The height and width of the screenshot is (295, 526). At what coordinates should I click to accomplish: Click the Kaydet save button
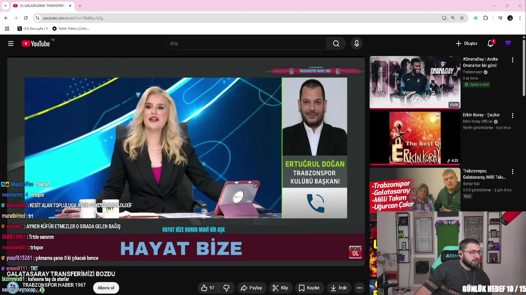309,288
